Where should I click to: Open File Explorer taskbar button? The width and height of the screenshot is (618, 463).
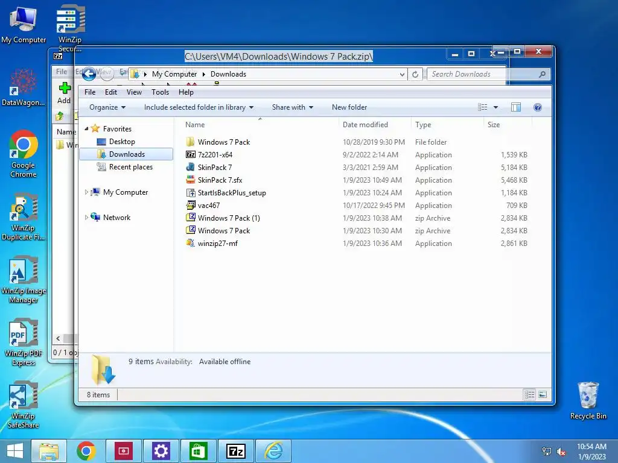(48, 451)
